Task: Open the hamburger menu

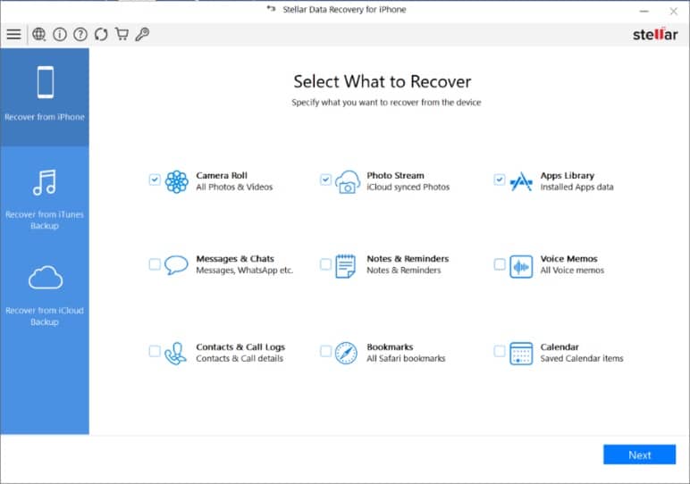Action: (13, 34)
